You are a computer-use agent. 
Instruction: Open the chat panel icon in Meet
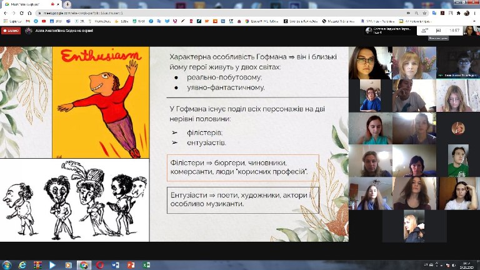click(x=438, y=30)
